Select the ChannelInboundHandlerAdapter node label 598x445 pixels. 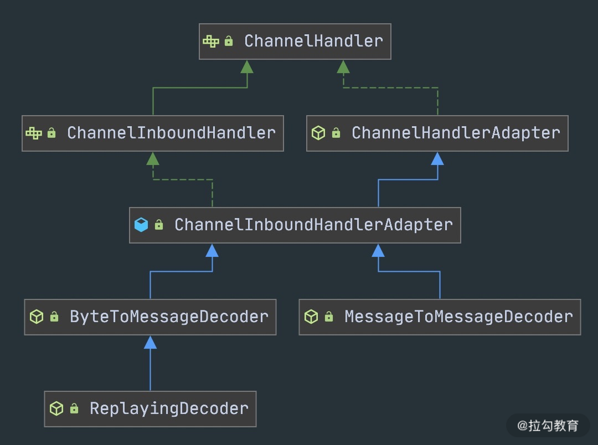coord(313,225)
